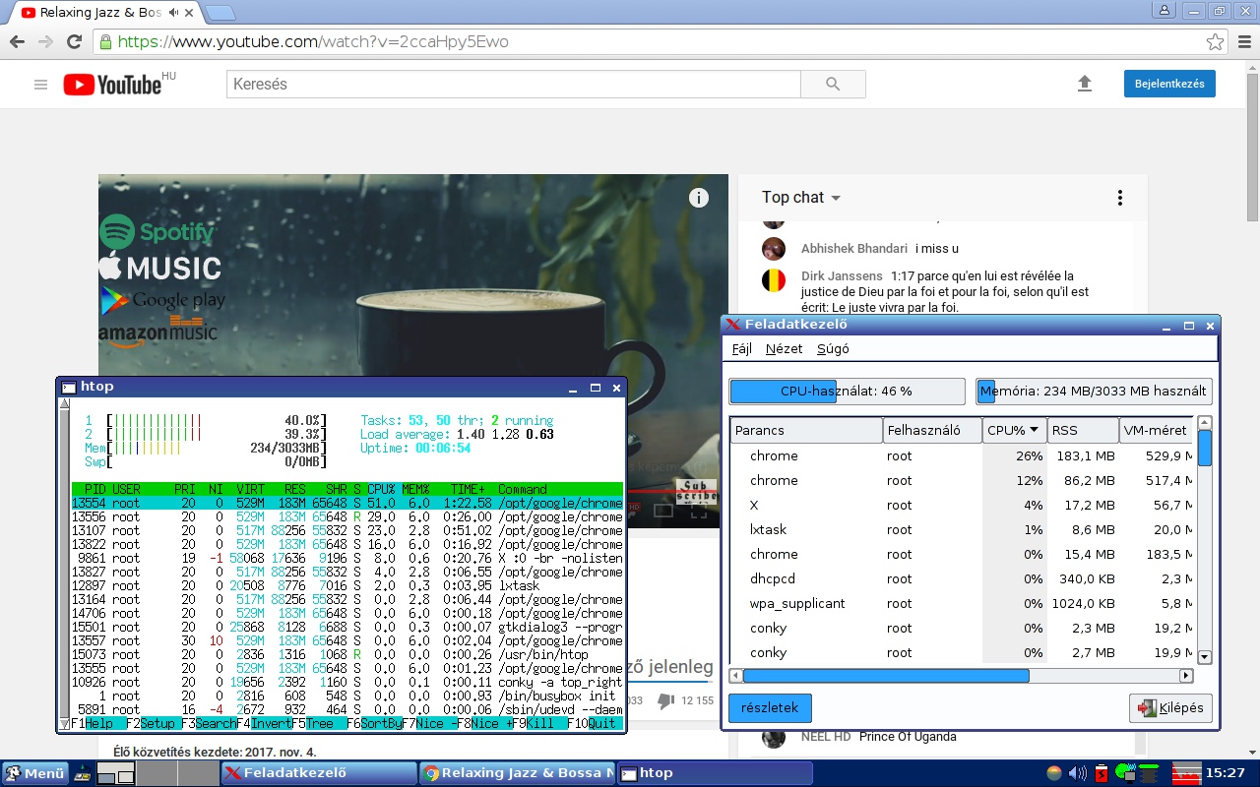The height and width of the screenshot is (787, 1260).
Task: Switch to htop via taskbar button
Action: click(715, 773)
